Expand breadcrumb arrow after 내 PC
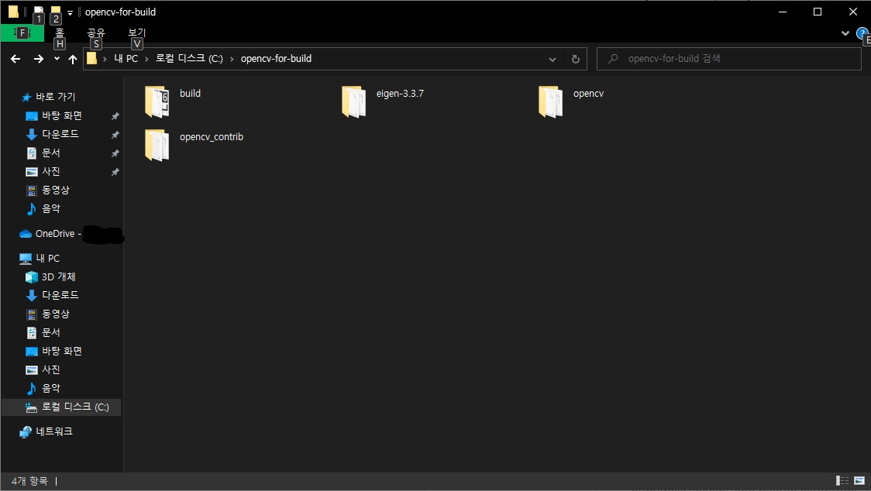871x491 pixels. point(146,59)
